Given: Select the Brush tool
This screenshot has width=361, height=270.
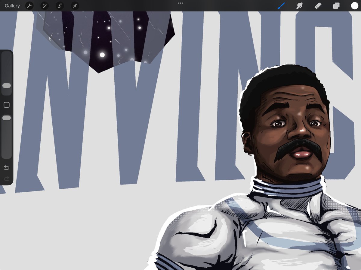Looking at the screenshot, I should [x=281, y=6].
